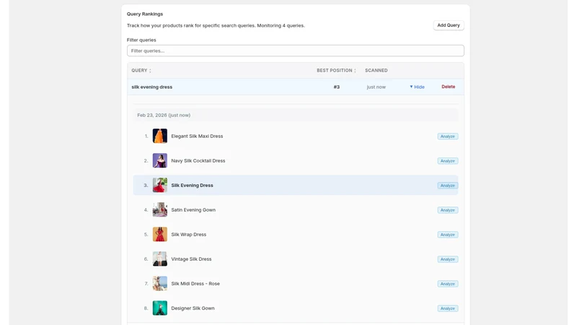
Task: Select the 'silk evening dress' query text
Action: coord(151,87)
